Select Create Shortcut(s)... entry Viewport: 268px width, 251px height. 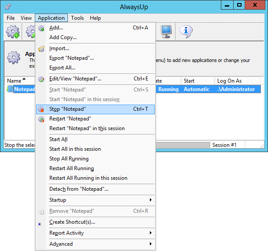click(x=95, y=222)
